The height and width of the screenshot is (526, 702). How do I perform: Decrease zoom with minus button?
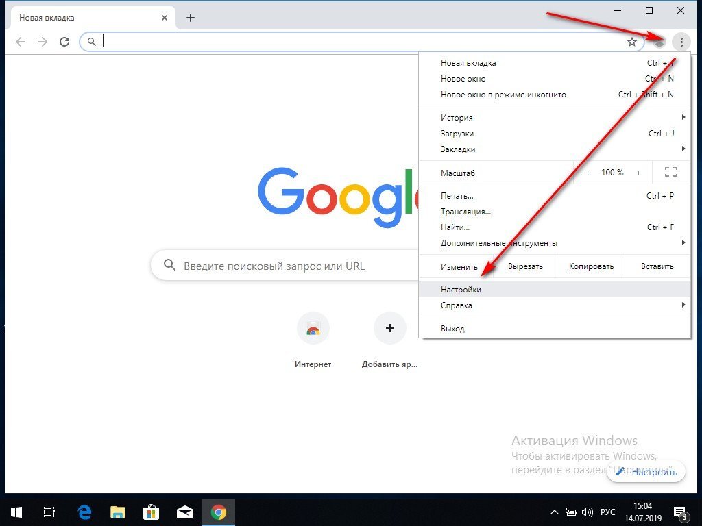click(586, 173)
